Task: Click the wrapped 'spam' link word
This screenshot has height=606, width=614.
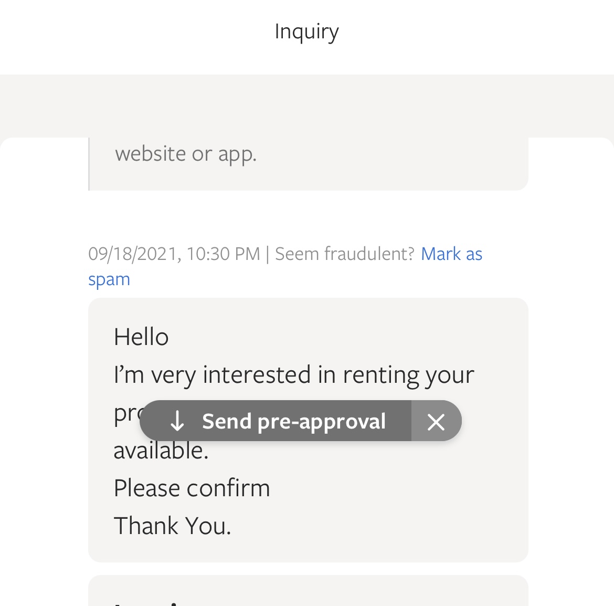Action: (x=109, y=280)
